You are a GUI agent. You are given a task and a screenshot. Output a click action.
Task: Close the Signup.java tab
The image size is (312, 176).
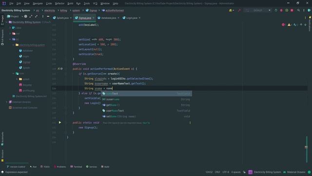pyautogui.click(x=93, y=18)
